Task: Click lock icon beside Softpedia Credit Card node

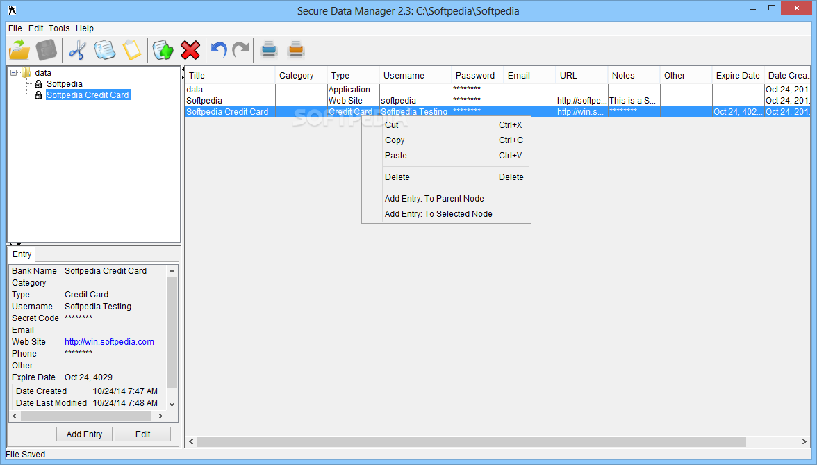Action: [x=38, y=95]
